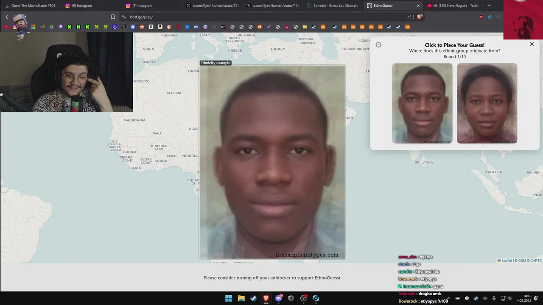
Task: Open the Google Drive bookmark
Action: [x=51, y=27]
